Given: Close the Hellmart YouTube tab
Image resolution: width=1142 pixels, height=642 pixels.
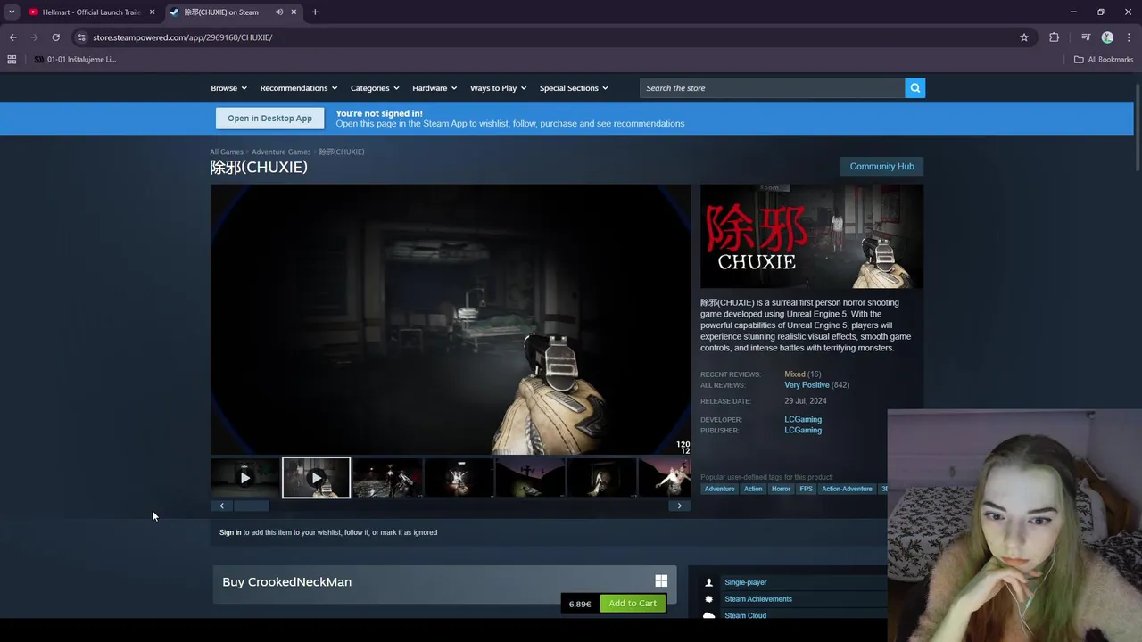Looking at the screenshot, I should [x=152, y=12].
